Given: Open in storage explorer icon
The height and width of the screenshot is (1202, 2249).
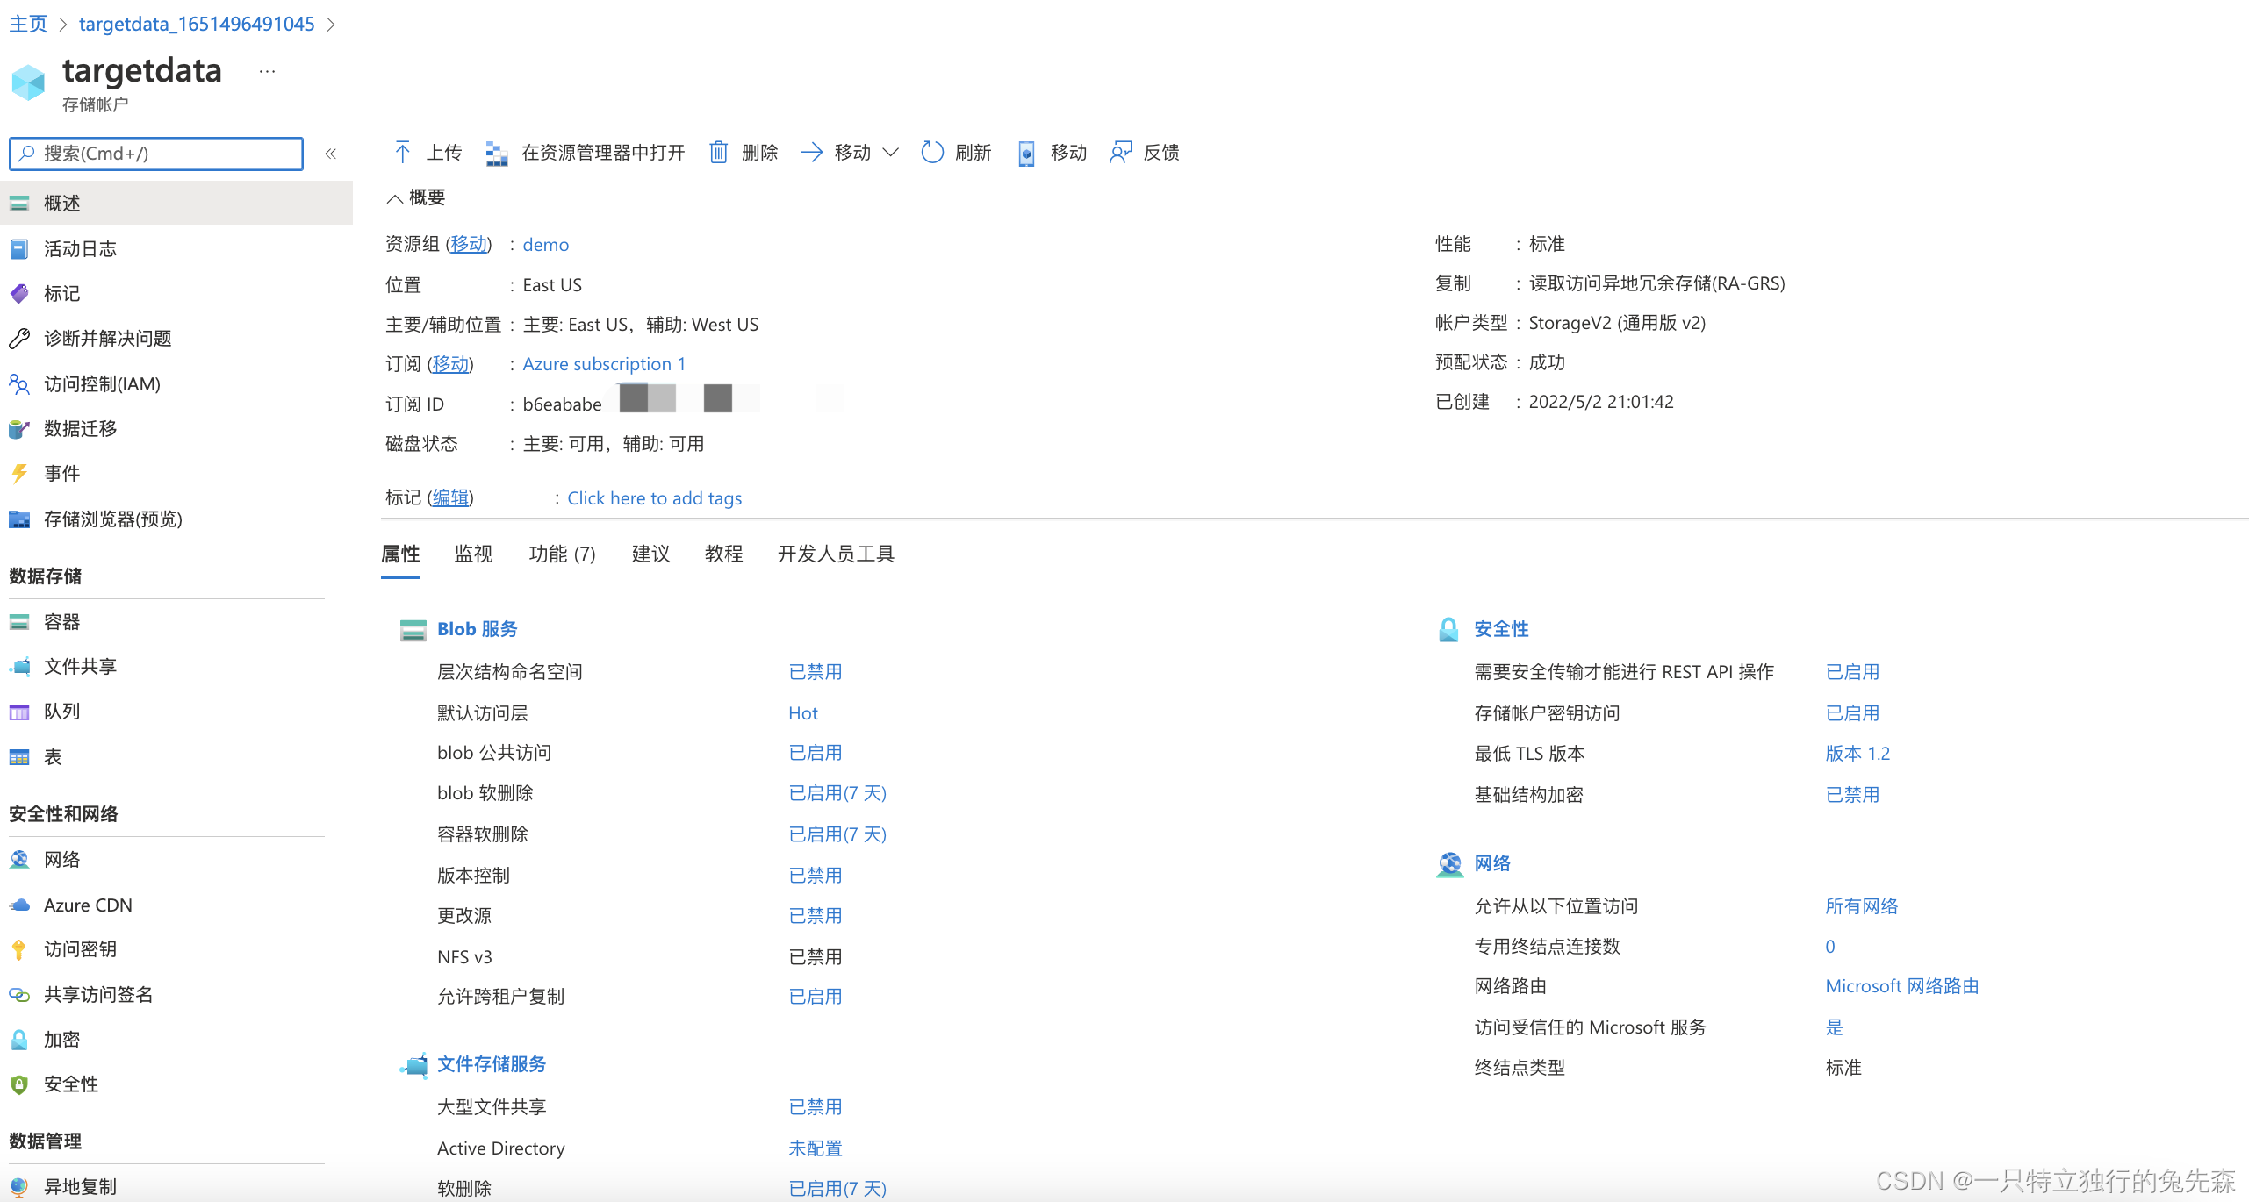Looking at the screenshot, I should pyautogui.click(x=497, y=154).
